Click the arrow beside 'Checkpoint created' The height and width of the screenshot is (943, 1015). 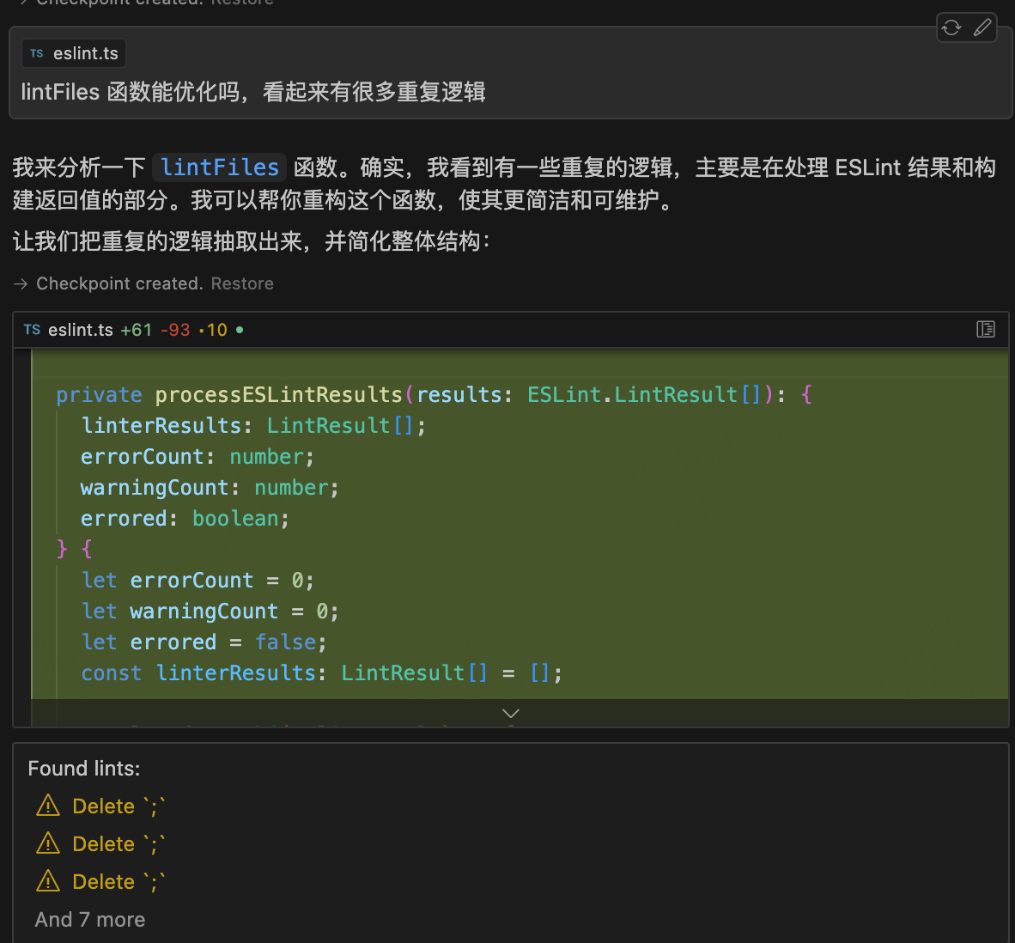point(21,283)
